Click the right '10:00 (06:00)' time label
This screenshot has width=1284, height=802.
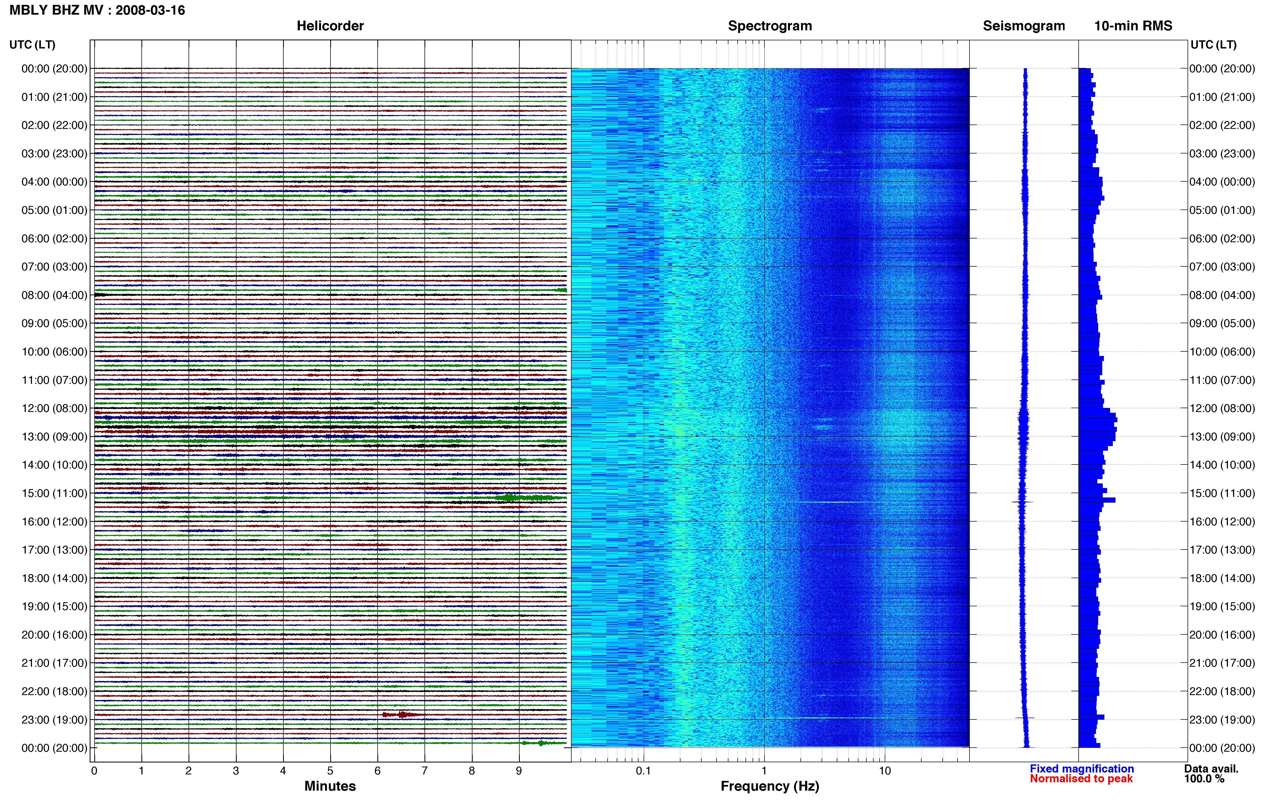[x=1222, y=352]
